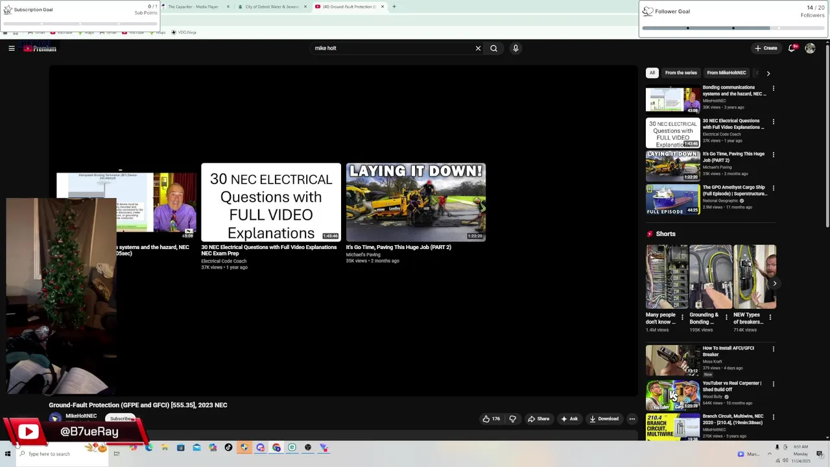This screenshot has width=830, height=467.
Task: Open Microsoft Edge from the taskbar
Action: tap(148, 448)
